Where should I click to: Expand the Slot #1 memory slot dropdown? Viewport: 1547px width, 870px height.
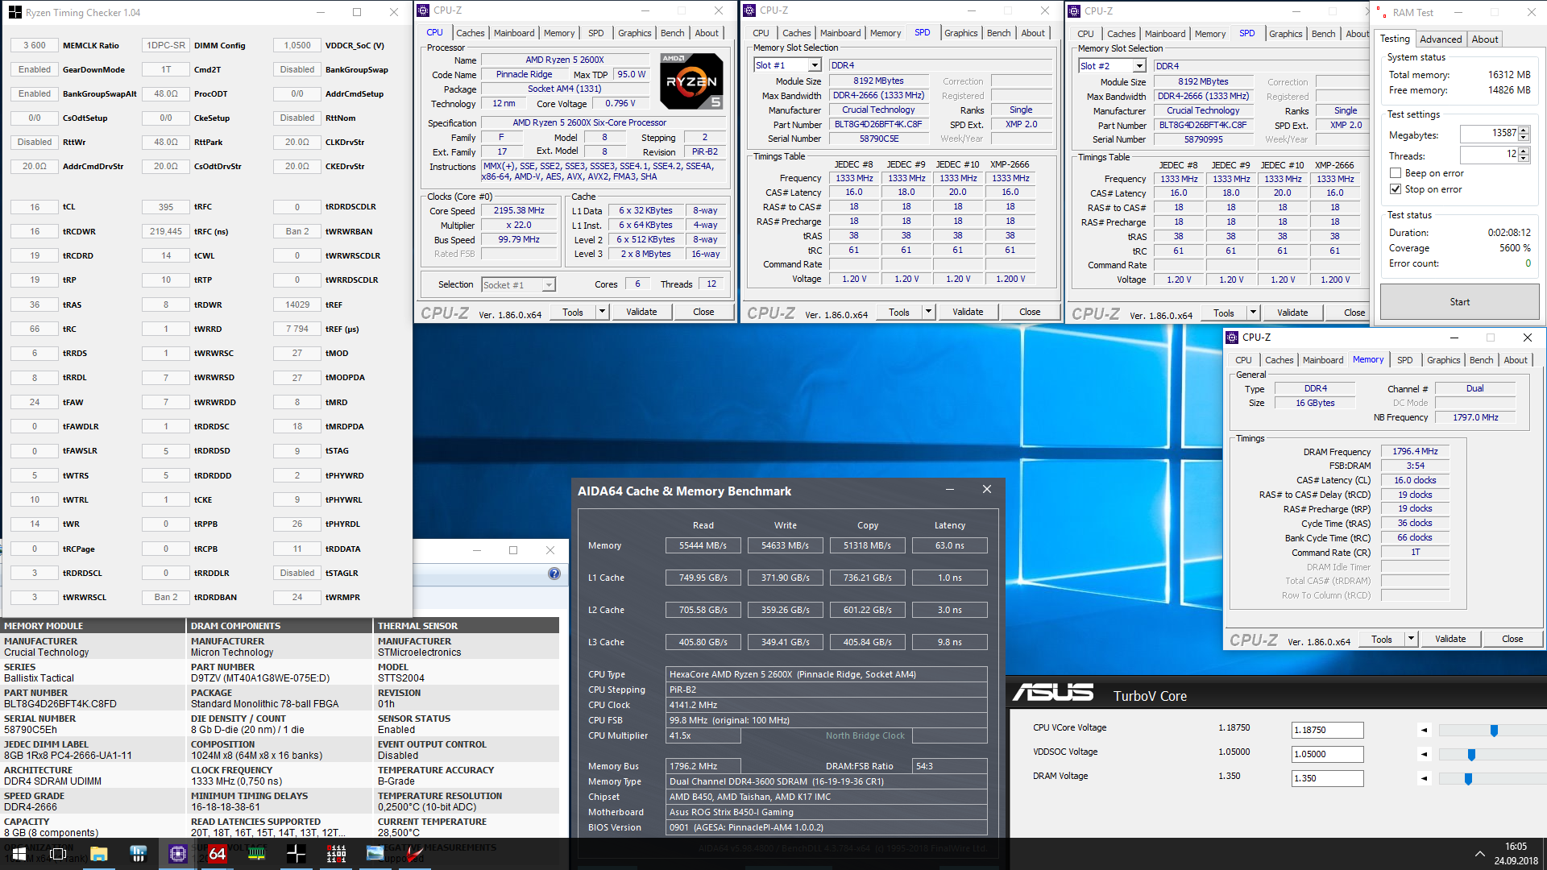pos(815,65)
